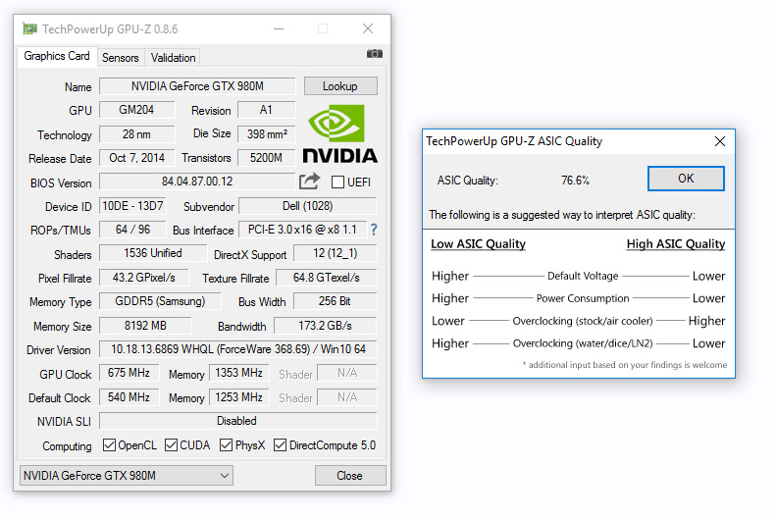The width and height of the screenshot is (776, 520).
Task: Click the Memory Size value 8192 MB
Action: click(x=145, y=326)
